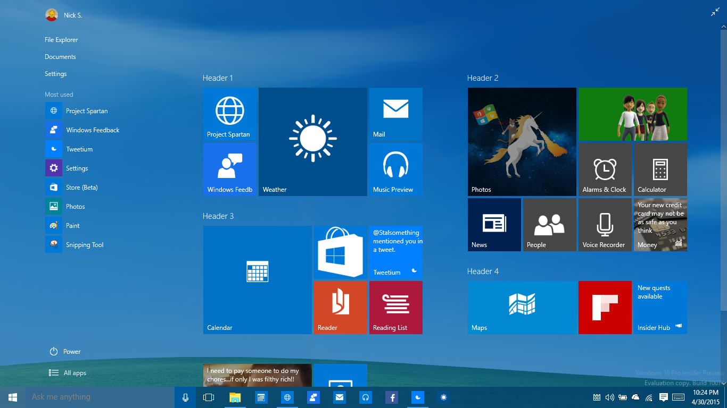The image size is (727, 408).
Task: Open the Weather tile
Action: pyautogui.click(x=313, y=142)
